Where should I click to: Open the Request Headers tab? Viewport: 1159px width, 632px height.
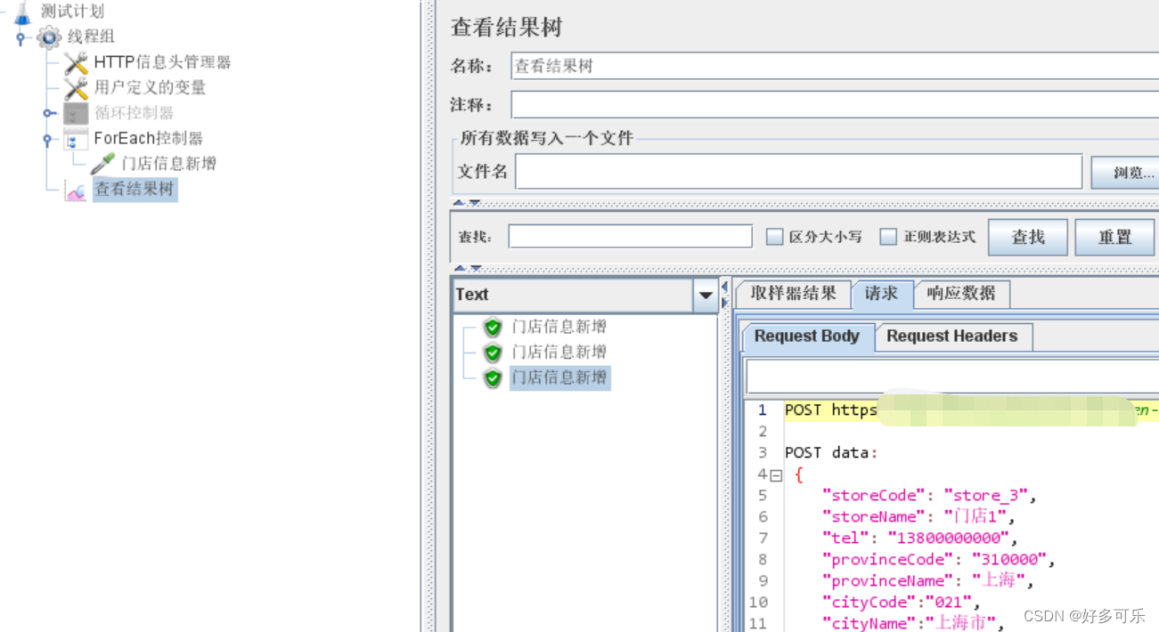point(952,336)
